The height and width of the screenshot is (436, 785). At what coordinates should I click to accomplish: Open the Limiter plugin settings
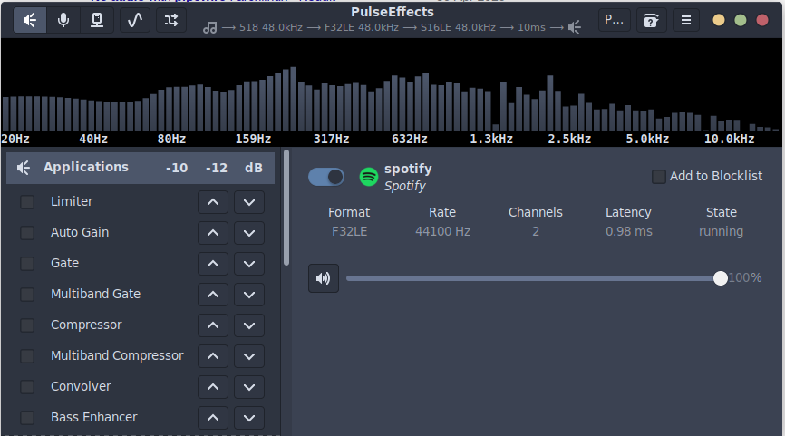tap(72, 202)
